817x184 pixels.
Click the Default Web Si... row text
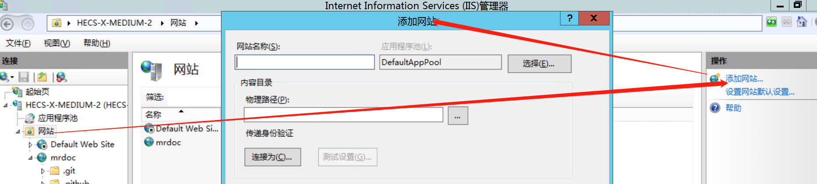tap(187, 128)
